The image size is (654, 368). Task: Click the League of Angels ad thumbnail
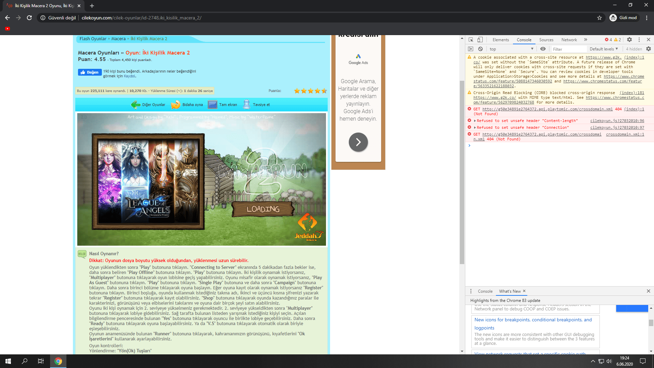click(149, 182)
